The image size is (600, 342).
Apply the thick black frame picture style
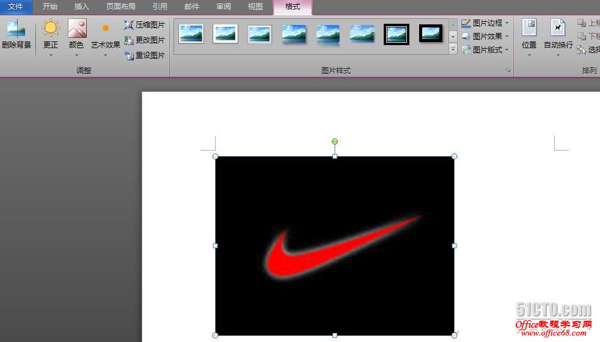(431, 33)
